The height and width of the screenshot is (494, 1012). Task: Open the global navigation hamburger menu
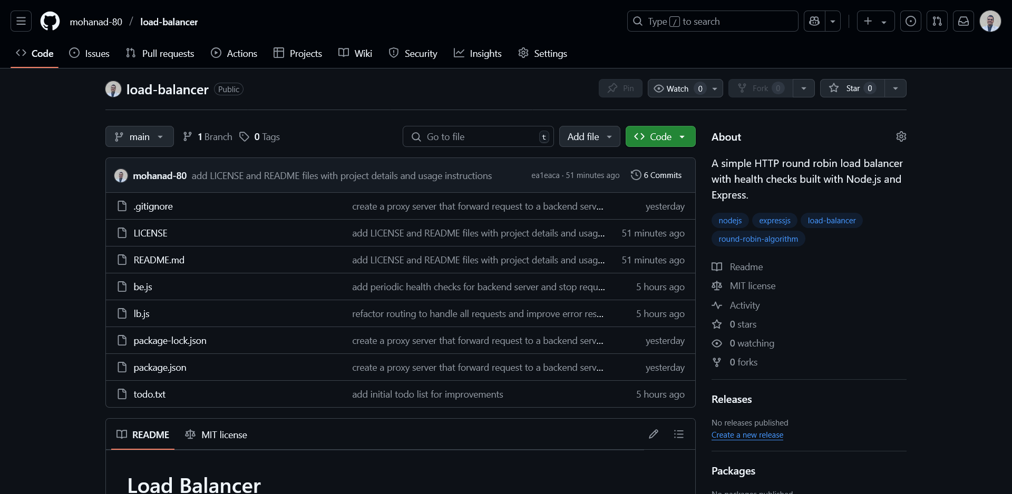[x=20, y=21]
